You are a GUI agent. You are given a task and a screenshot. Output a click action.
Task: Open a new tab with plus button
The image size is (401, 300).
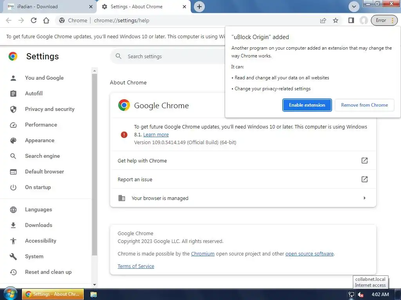[199, 7]
